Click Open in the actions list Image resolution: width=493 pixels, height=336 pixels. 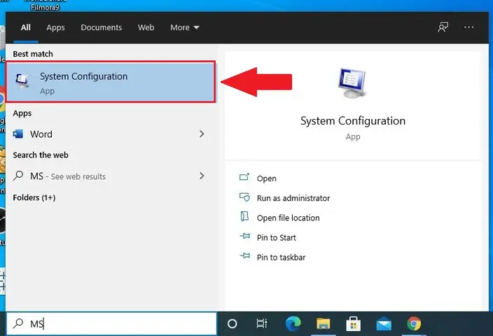click(267, 178)
